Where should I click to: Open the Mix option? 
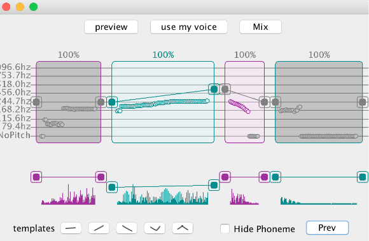[260, 27]
